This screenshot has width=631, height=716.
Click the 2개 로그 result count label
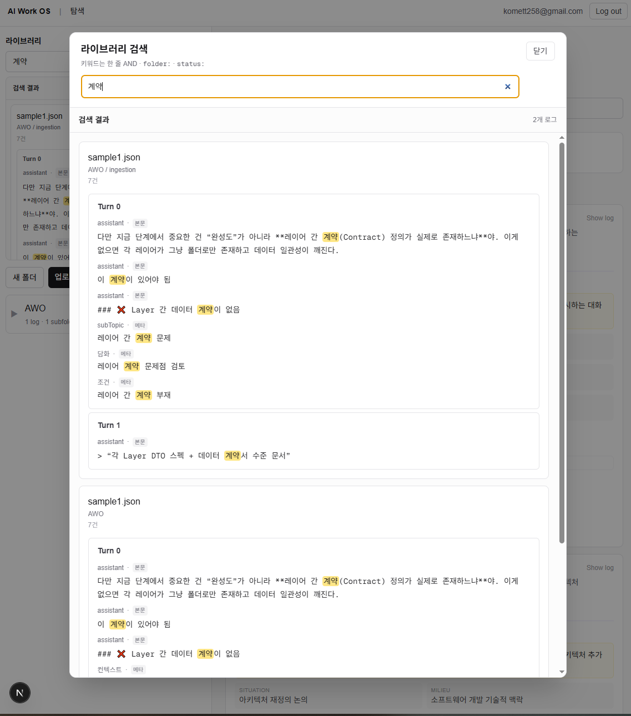coord(544,120)
